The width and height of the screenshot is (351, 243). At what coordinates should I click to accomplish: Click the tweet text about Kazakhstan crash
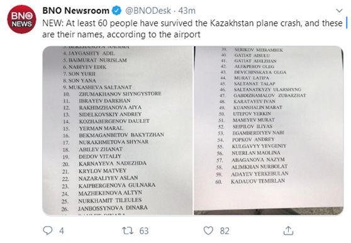tap(192, 29)
